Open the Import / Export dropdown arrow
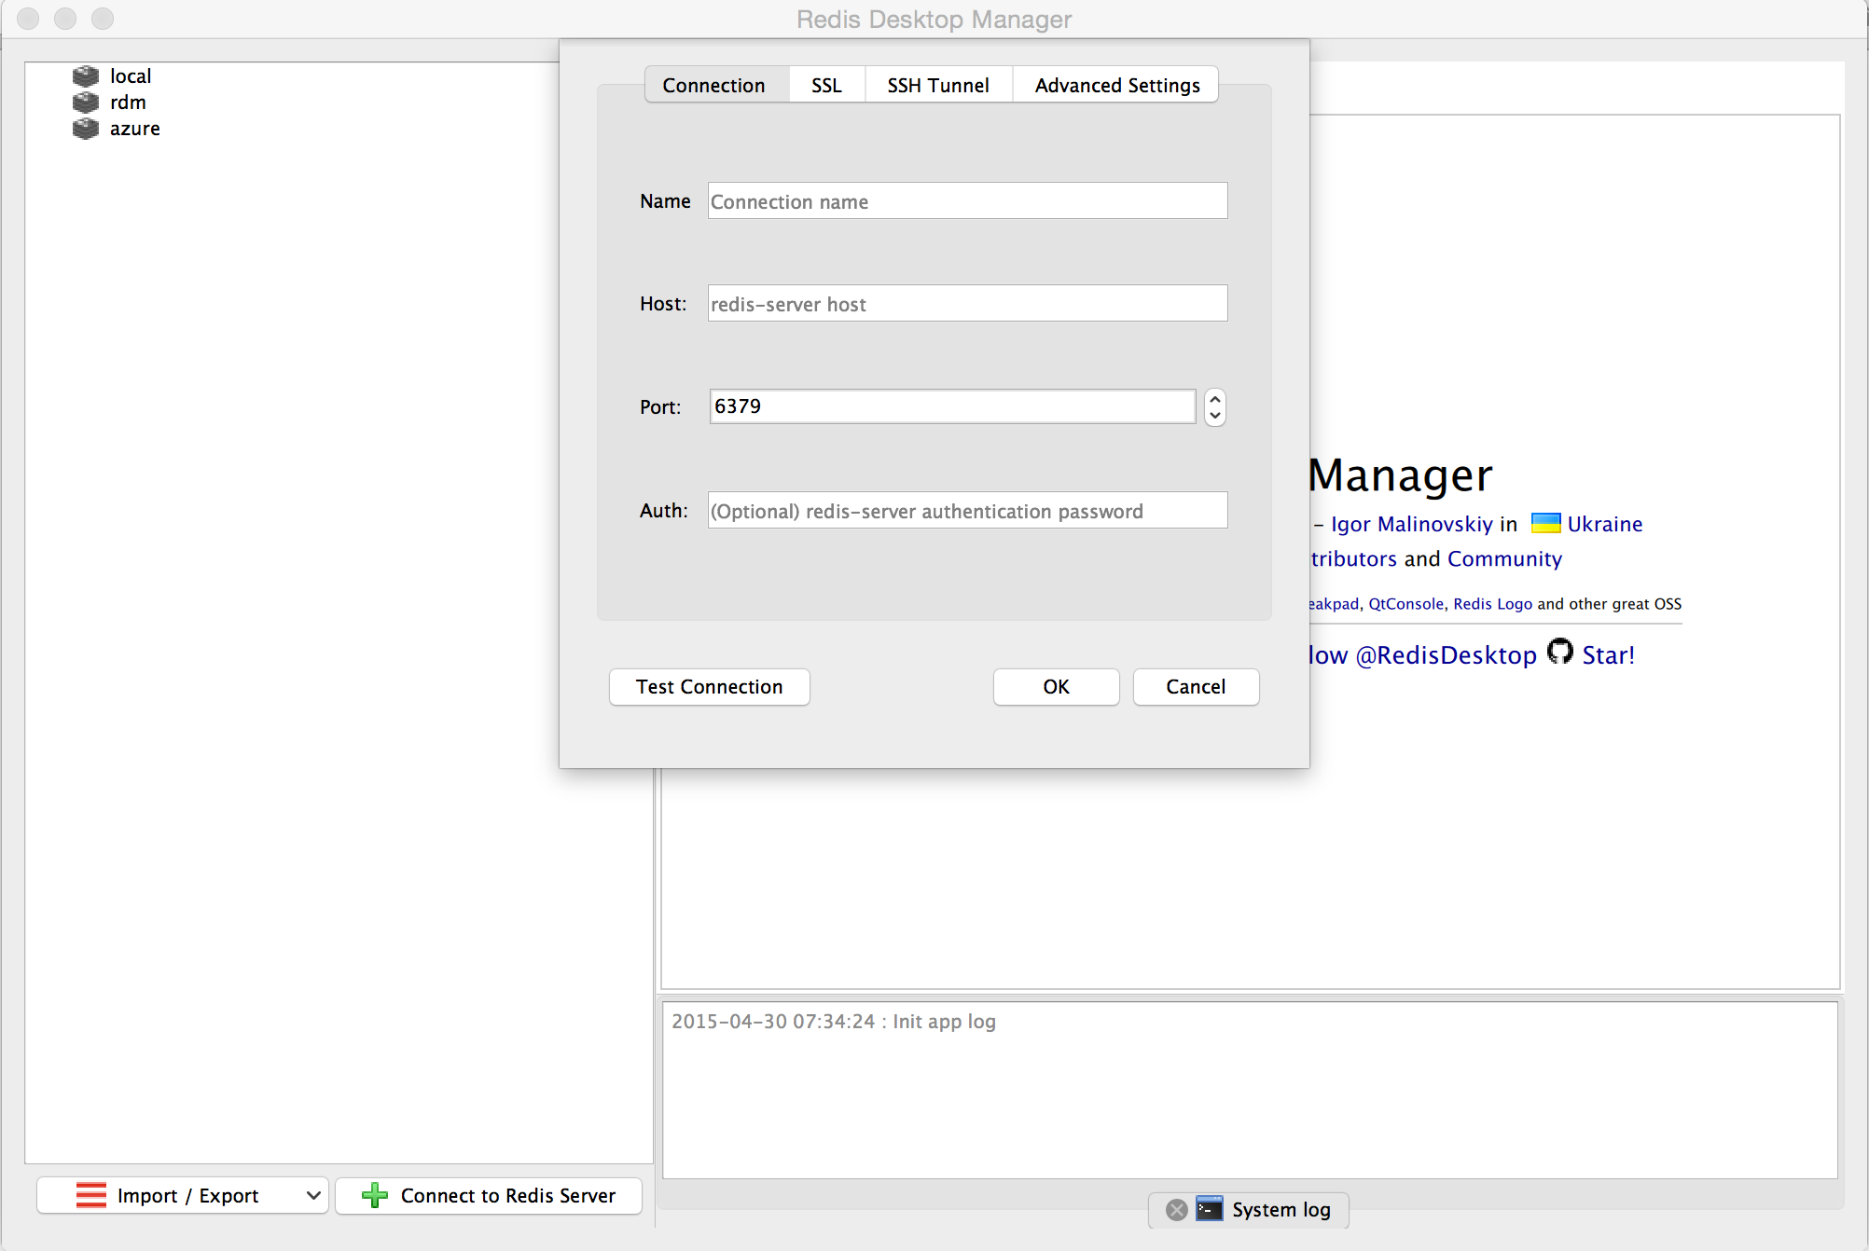 pos(313,1195)
